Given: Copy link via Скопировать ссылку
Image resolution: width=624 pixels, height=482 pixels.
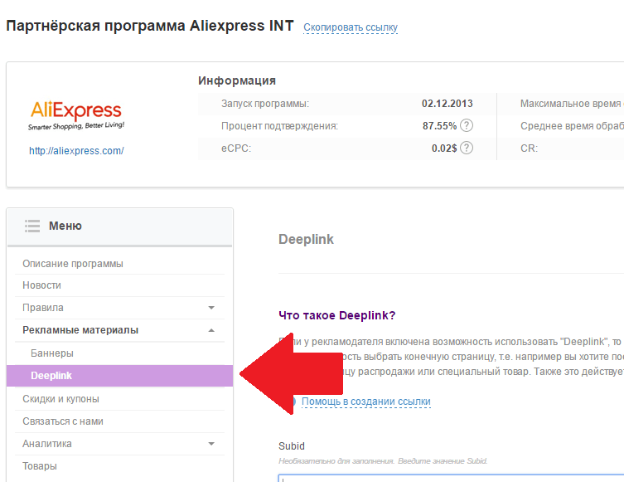Looking at the screenshot, I should [x=351, y=27].
